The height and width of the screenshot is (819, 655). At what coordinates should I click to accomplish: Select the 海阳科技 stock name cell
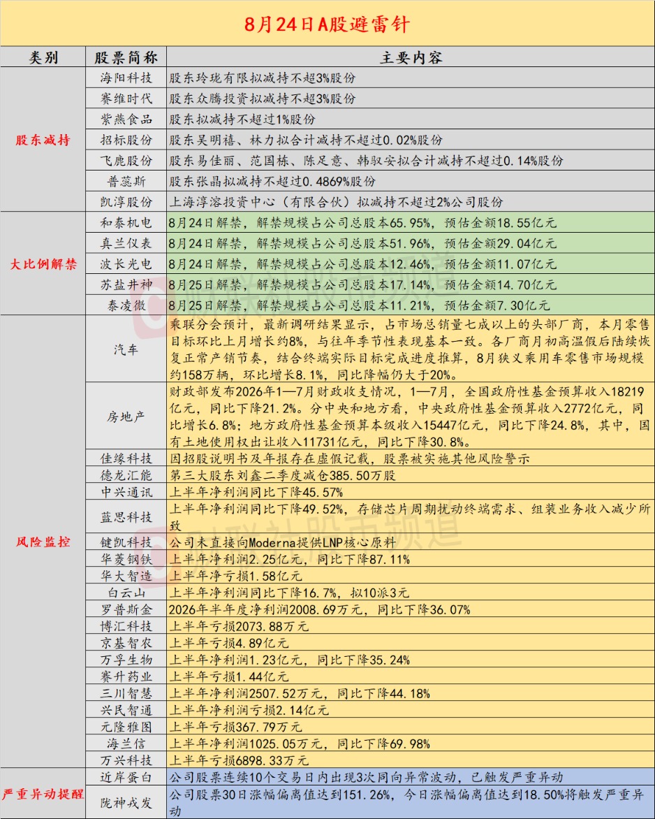[x=126, y=78]
